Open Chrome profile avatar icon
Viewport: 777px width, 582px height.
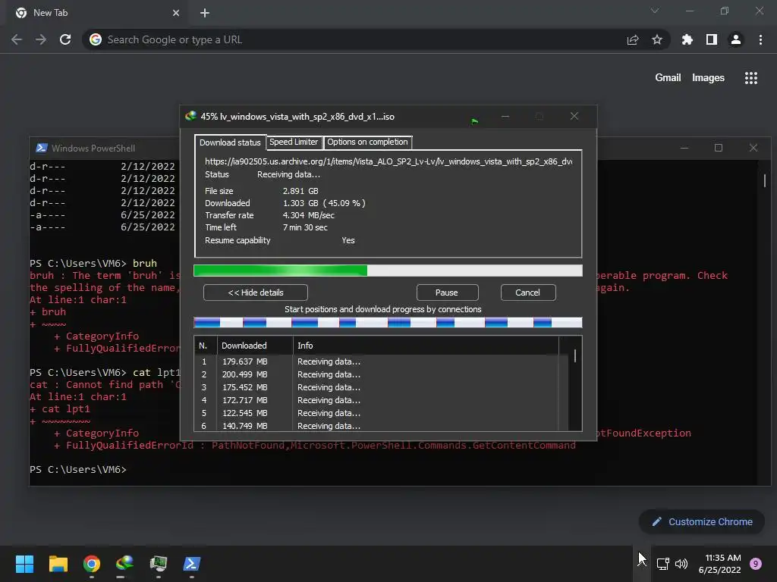(x=736, y=39)
